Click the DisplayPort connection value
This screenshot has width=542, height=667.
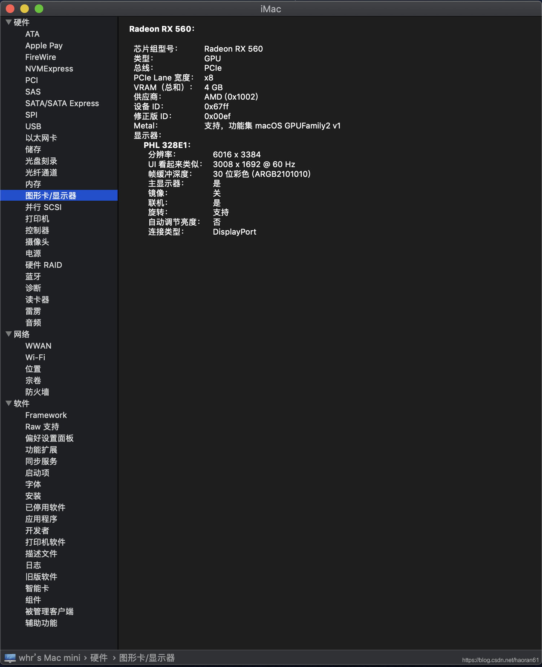coord(235,232)
